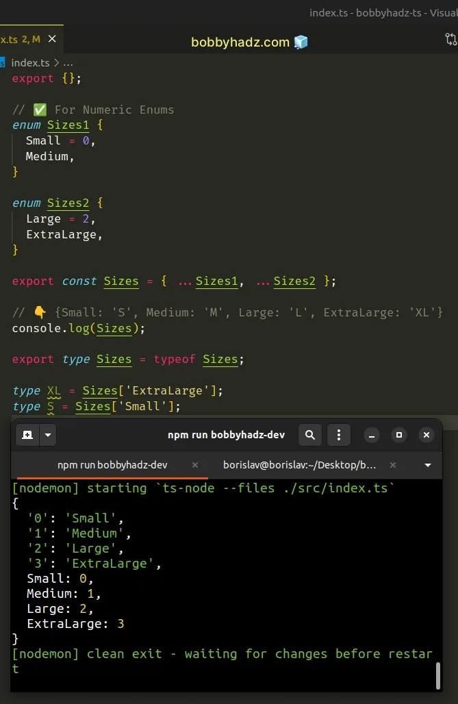This screenshot has width=458, height=704.
Task: Click the new terminal tab icon
Action: [x=27, y=435]
